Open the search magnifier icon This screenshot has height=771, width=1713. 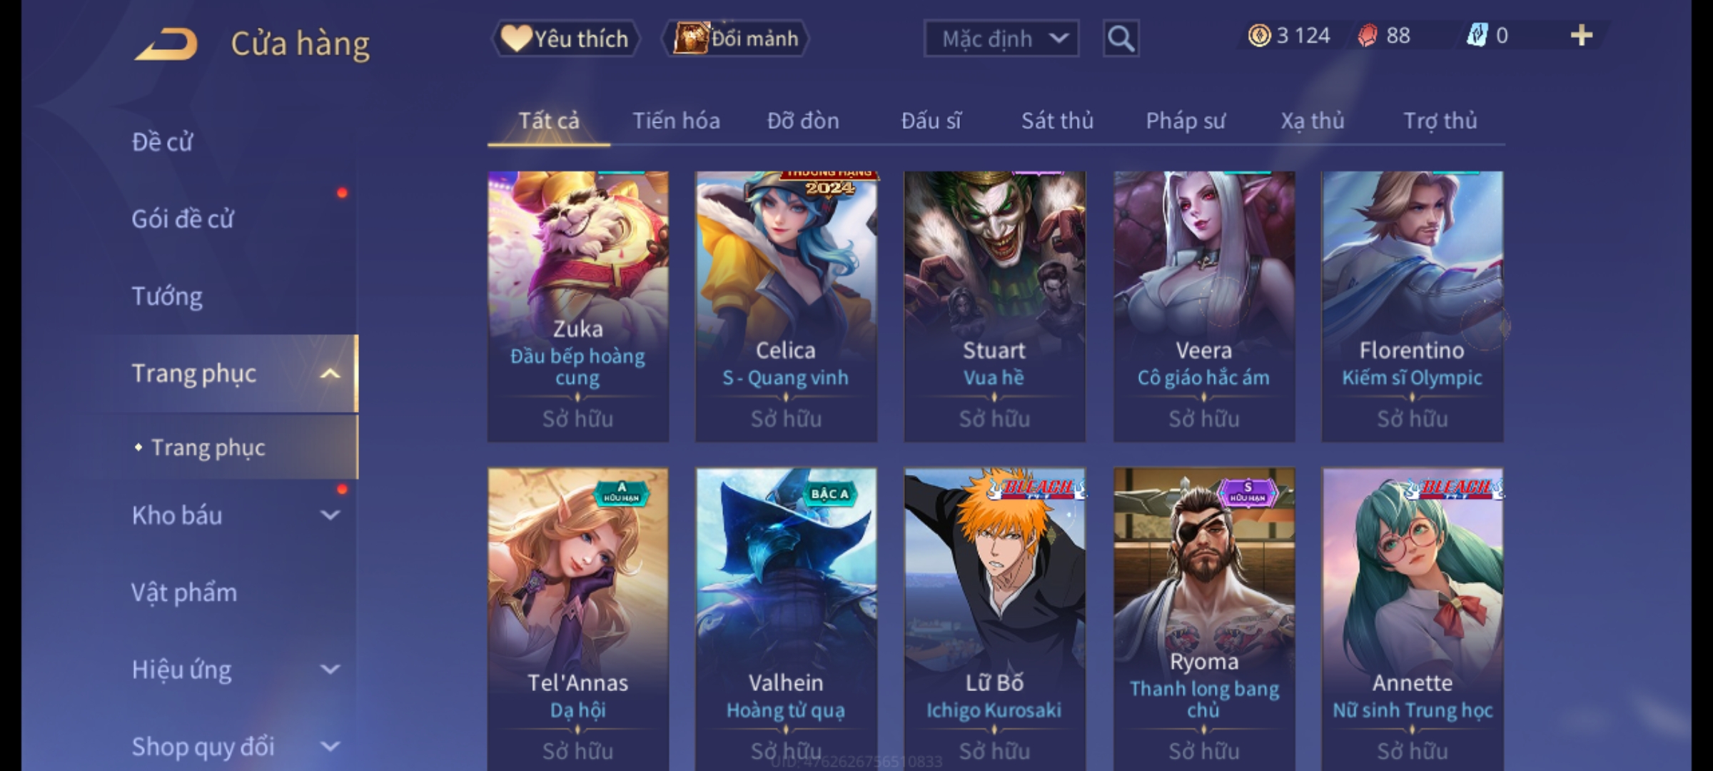(x=1121, y=39)
